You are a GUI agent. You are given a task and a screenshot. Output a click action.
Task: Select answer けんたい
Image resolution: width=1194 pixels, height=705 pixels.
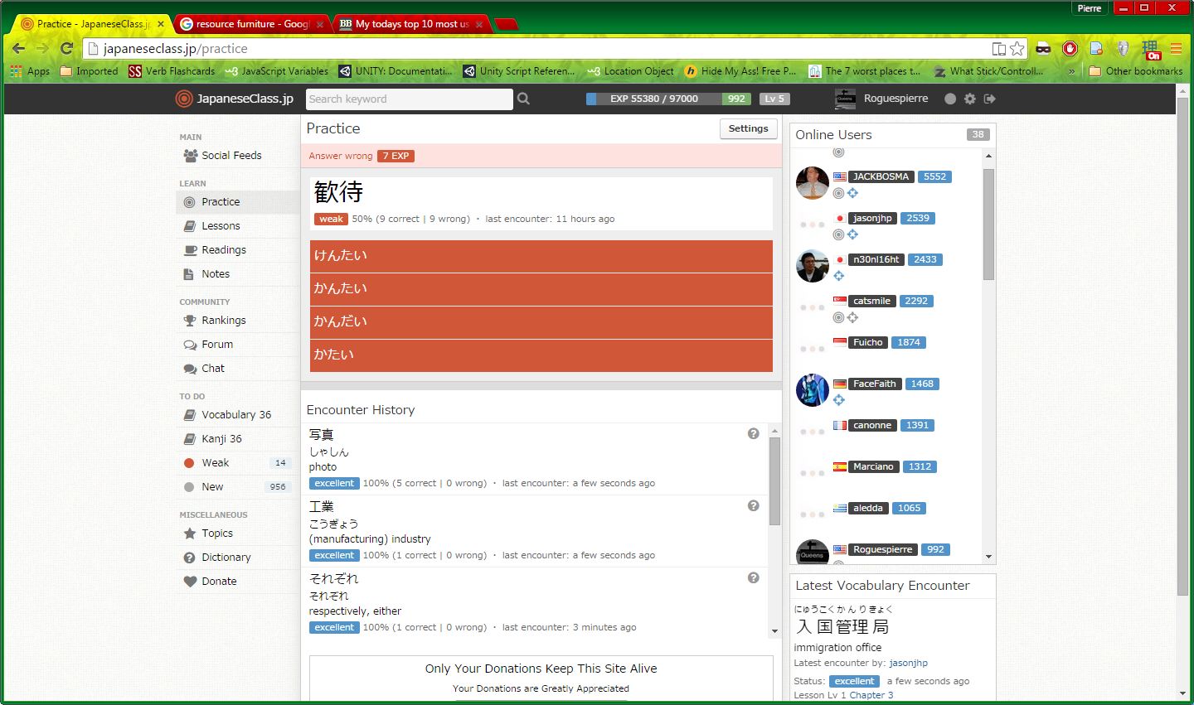coord(541,256)
